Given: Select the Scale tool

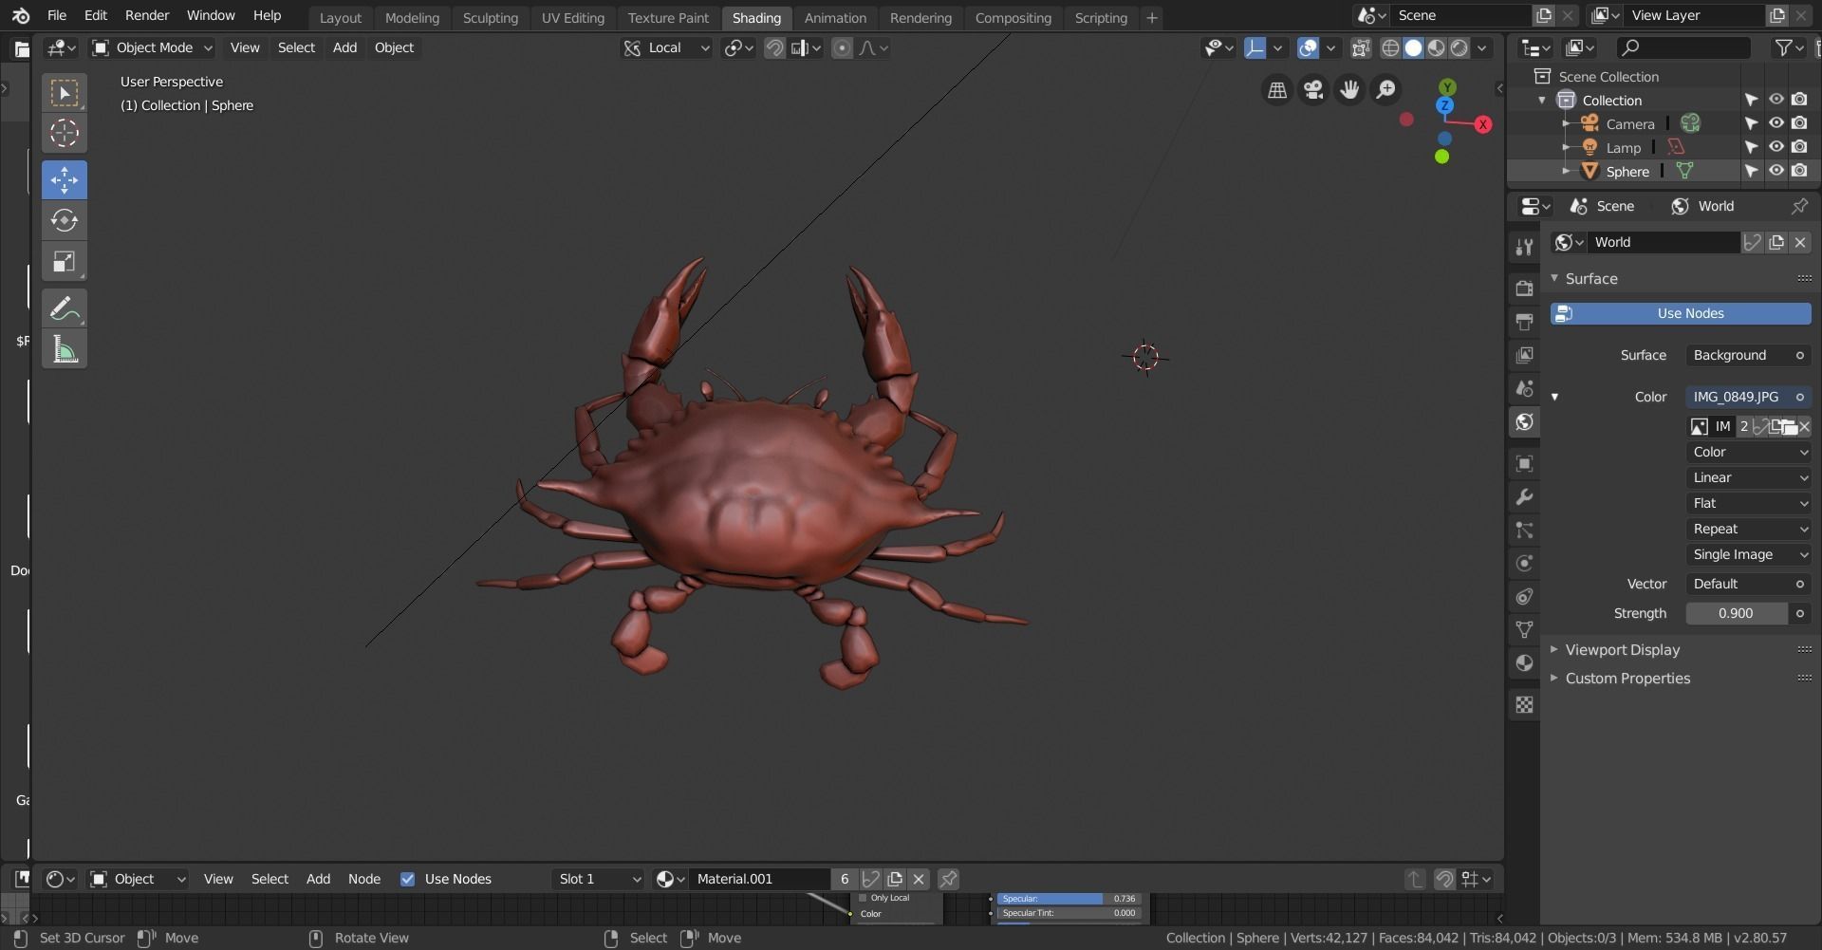Looking at the screenshot, I should pos(65,262).
